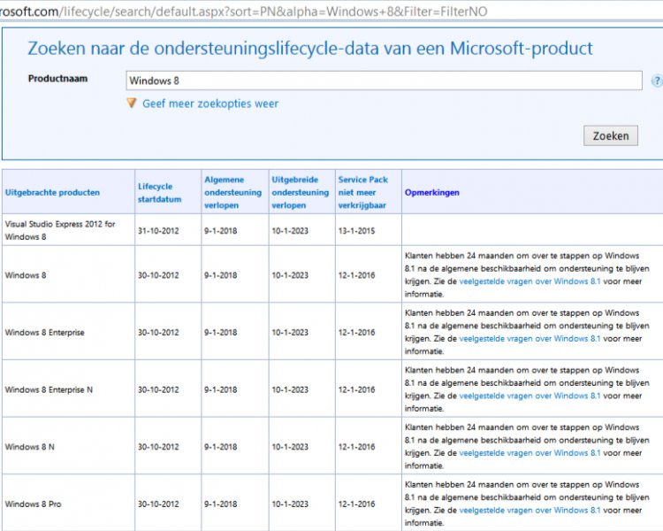The height and width of the screenshot is (531, 663).
Task: Click the browser address bar URL
Action: pos(243,12)
